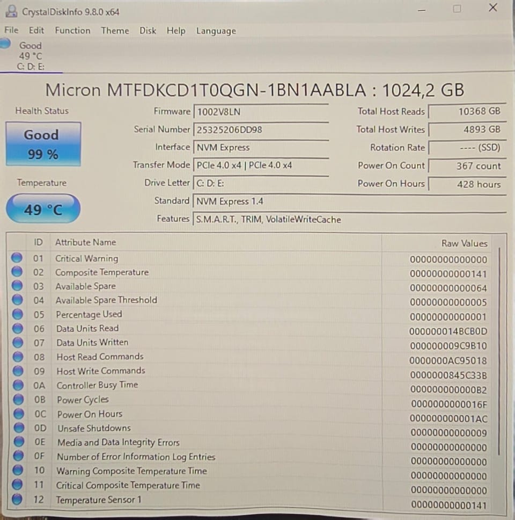Click the CrystalDiskInfo app icon in title bar
515x520 pixels.
(x=11, y=11)
